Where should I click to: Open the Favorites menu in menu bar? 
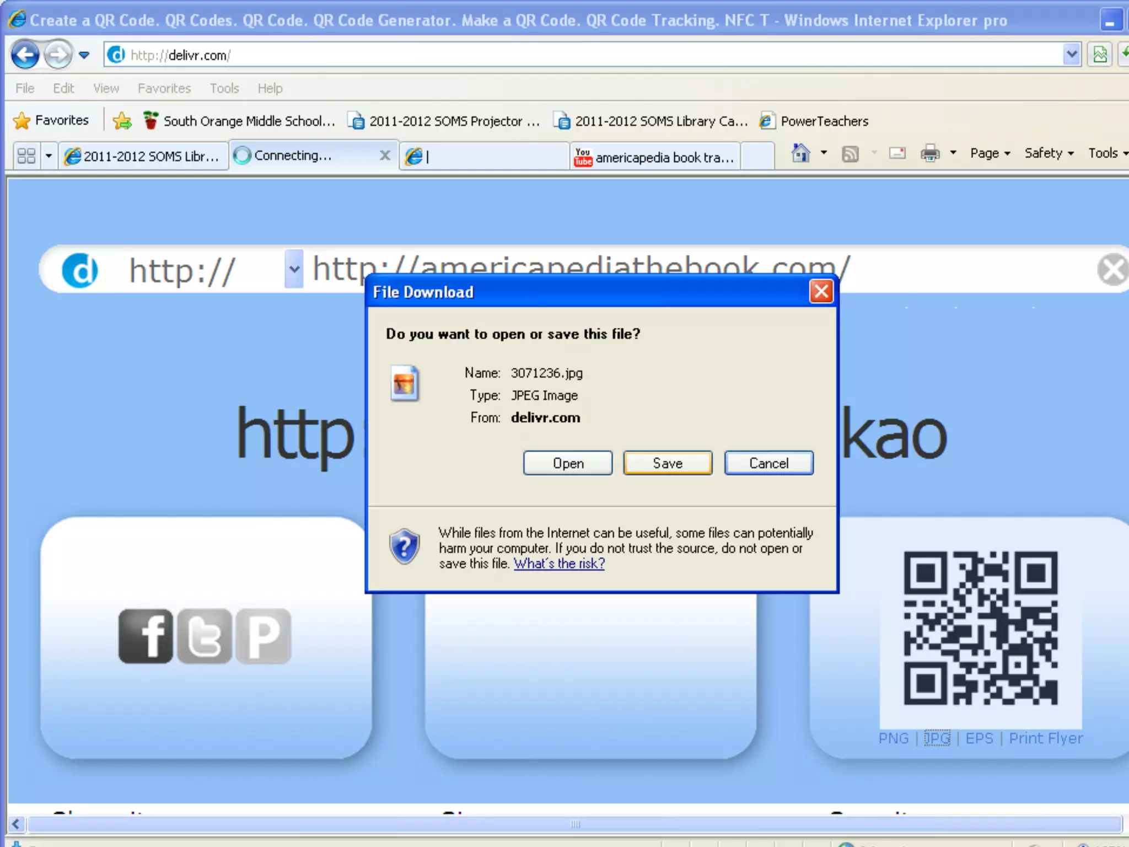point(164,88)
